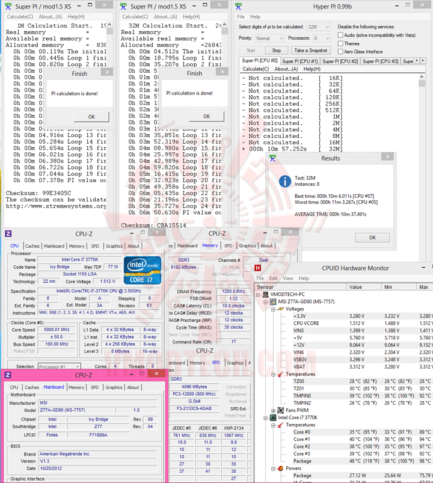Switch to Super PI [CPU #1] tab
Image resolution: width=433 pixels, height=483 pixels.
coord(299,61)
